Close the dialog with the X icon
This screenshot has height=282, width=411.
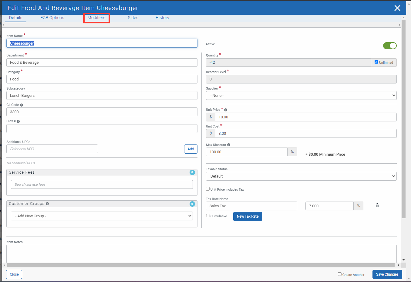(397, 8)
